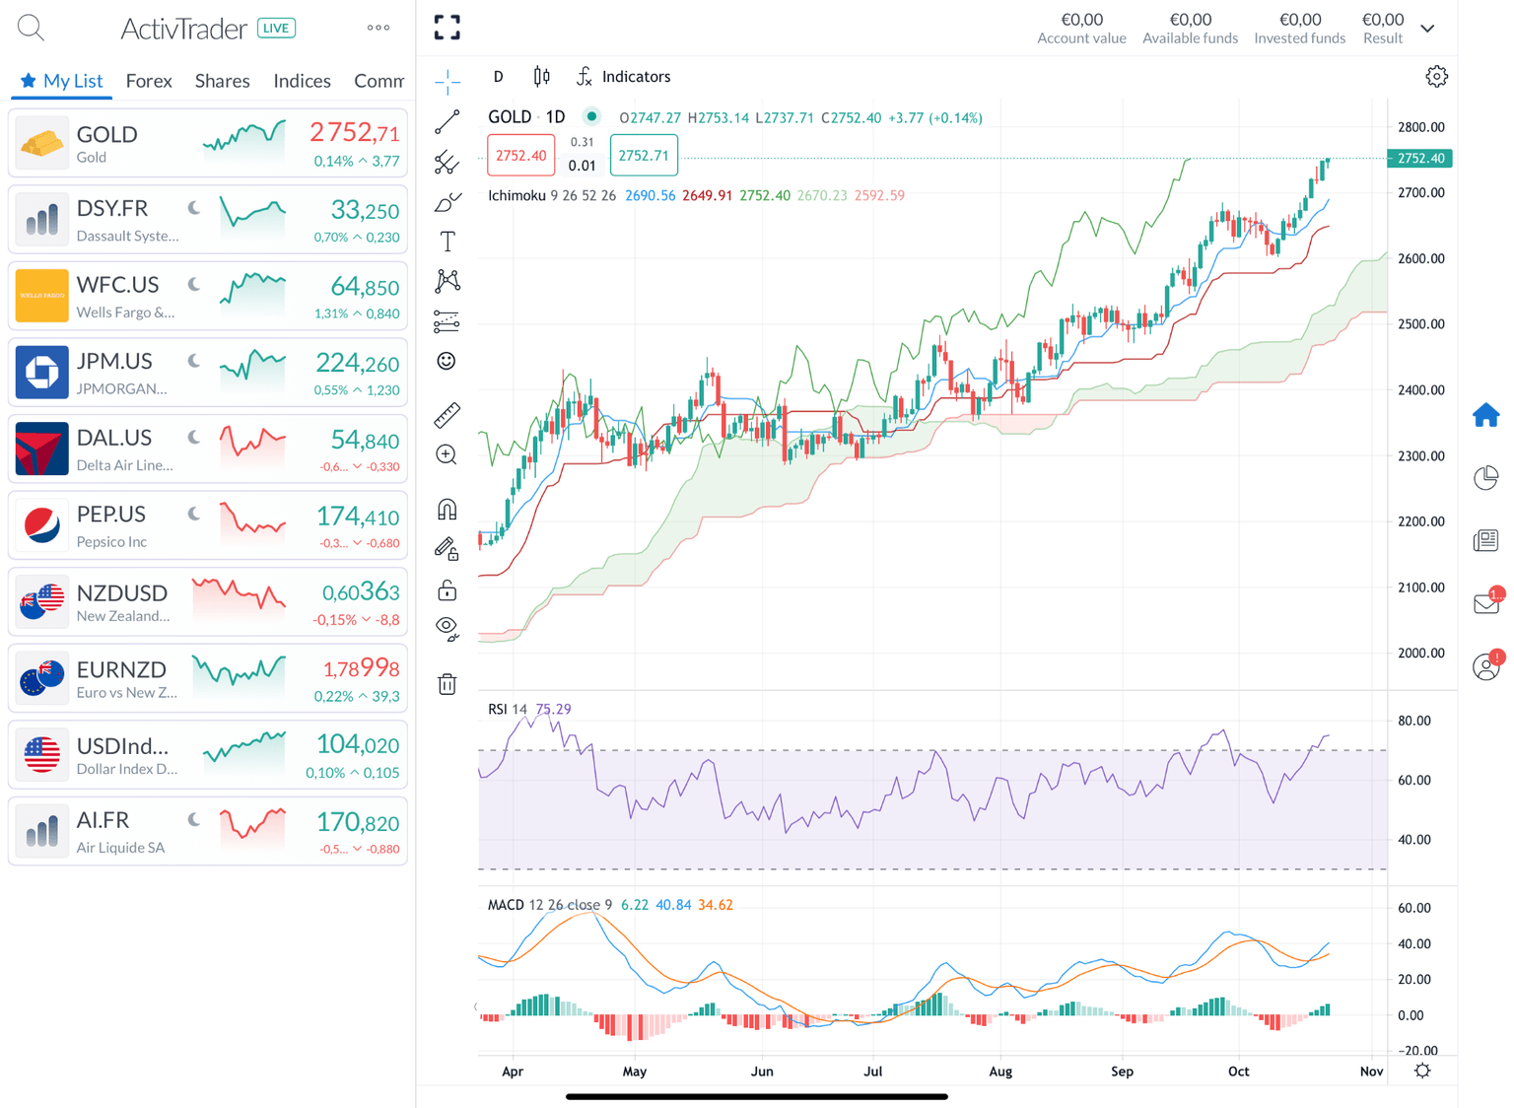The width and height of the screenshot is (1514, 1108).
Task: Toggle lock all drawings
Action: pyautogui.click(x=447, y=590)
